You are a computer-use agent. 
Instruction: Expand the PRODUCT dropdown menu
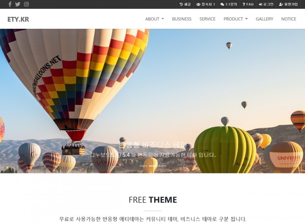[236, 19]
